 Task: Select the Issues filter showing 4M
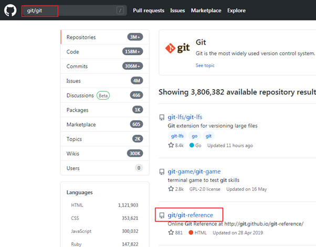tap(105, 81)
